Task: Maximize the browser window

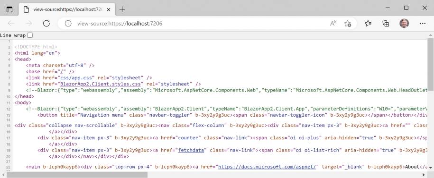Action: click(406, 8)
